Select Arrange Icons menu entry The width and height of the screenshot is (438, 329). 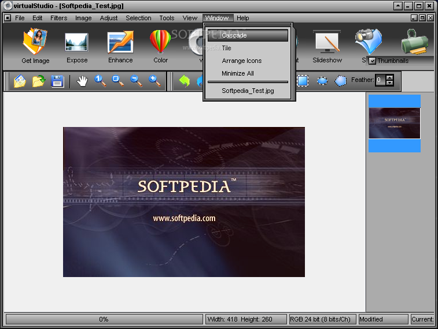[x=248, y=61]
